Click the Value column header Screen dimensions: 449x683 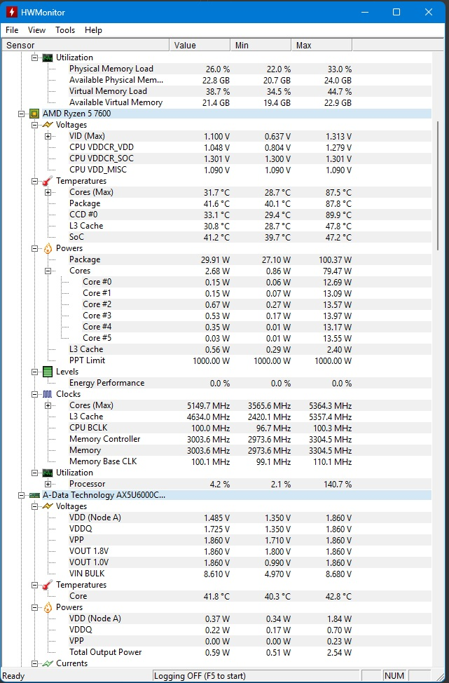pos(200,46)
